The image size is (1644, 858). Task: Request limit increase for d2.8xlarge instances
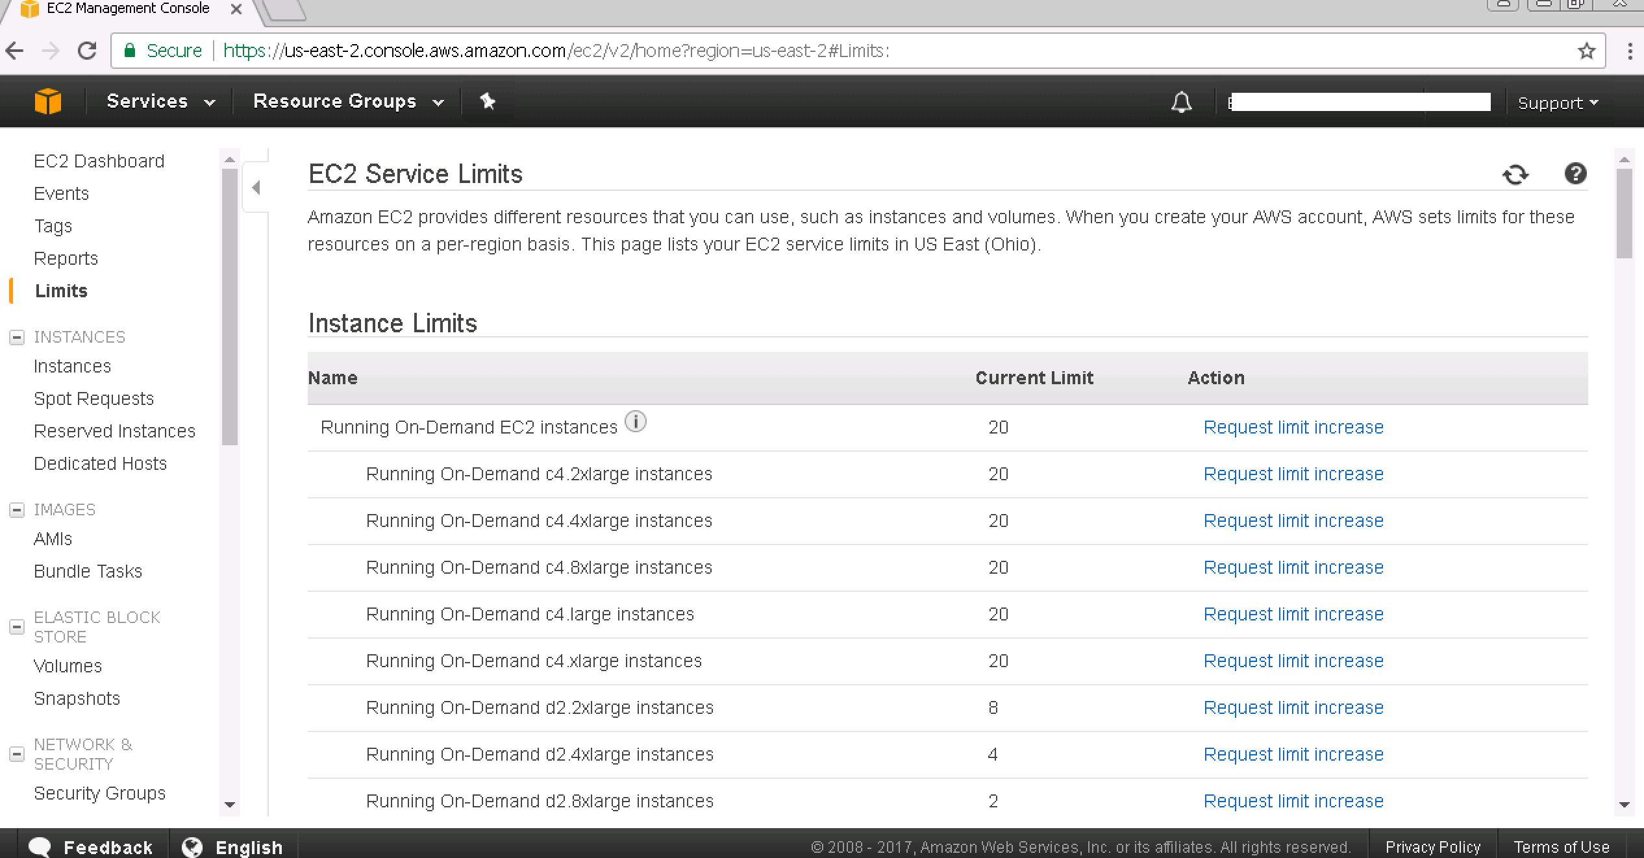pos(1293,801)
